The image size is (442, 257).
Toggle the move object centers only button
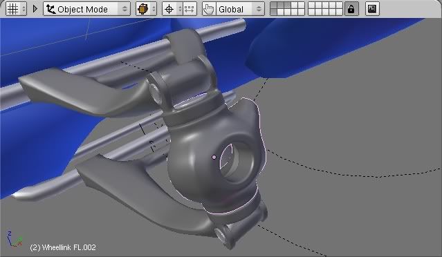click(190, 9)
